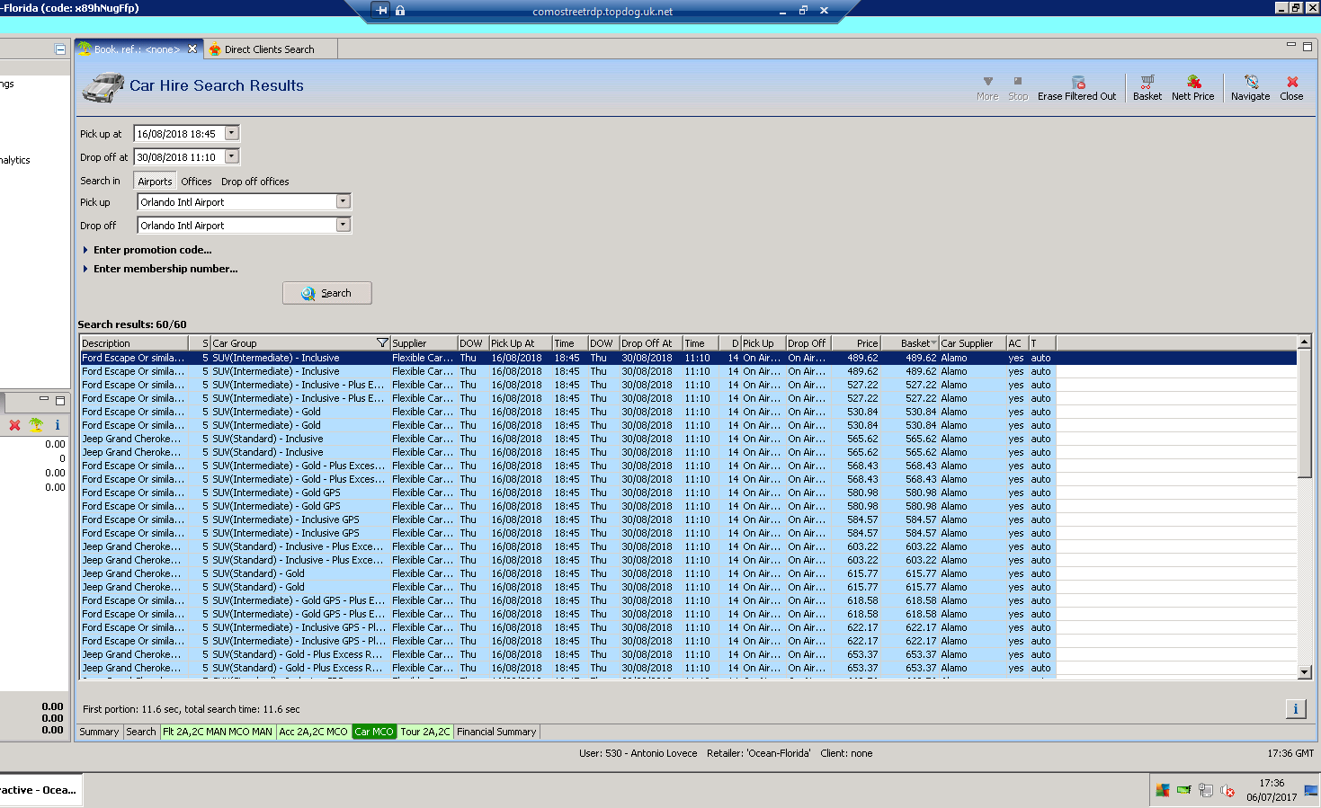1321x808 pixels.
Task: Collapse the left sidebar panel header
Action: [60, 49]
